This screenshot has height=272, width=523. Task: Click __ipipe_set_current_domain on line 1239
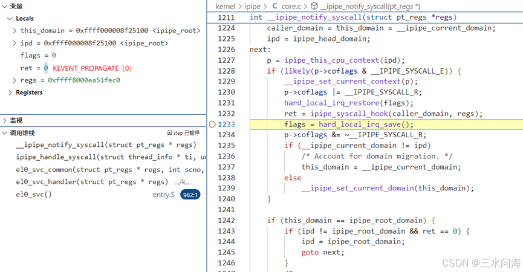[x=357, y=188]
